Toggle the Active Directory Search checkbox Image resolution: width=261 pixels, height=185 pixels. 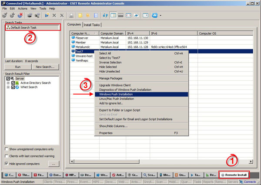click(x=13, y=83)
